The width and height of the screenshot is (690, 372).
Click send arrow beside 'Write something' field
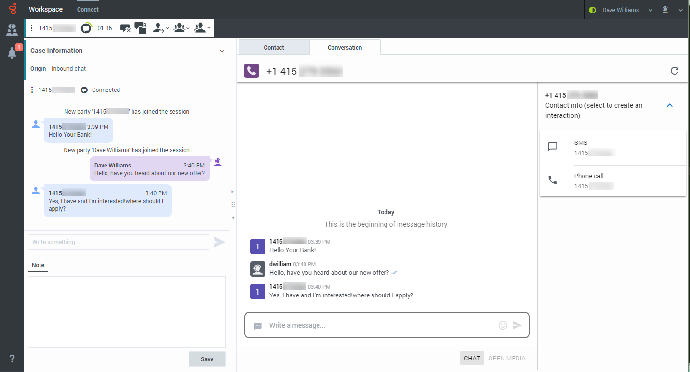(x=219, y=242)
